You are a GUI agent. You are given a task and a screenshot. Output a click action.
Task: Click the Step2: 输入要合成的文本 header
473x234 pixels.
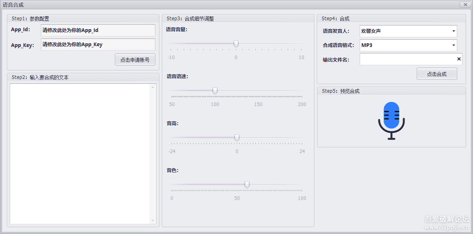40,77
